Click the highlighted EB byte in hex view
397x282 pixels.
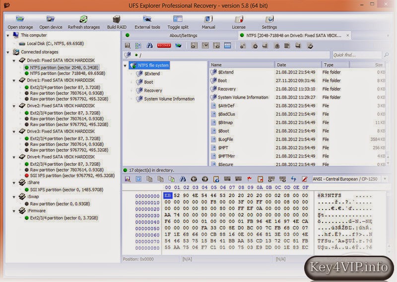(x=168, y=195)
